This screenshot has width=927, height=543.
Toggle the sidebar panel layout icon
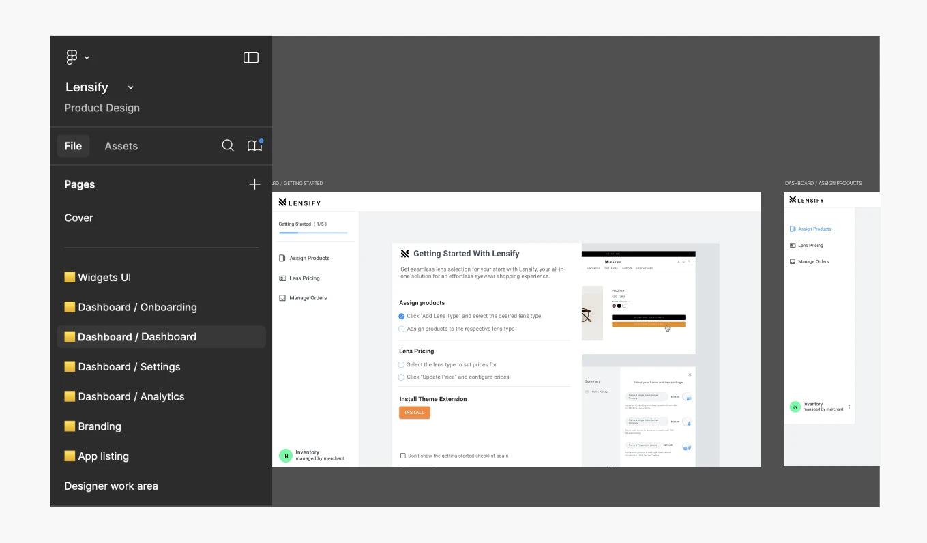(x=251, y=58)
